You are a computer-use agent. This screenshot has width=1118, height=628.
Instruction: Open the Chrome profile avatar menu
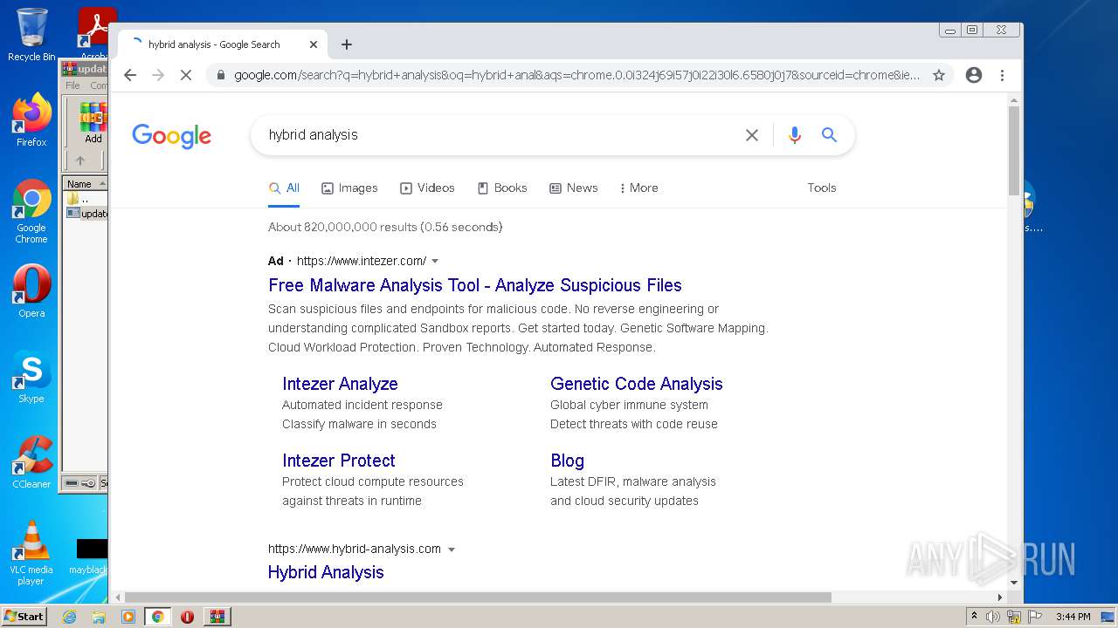point(974,75)
